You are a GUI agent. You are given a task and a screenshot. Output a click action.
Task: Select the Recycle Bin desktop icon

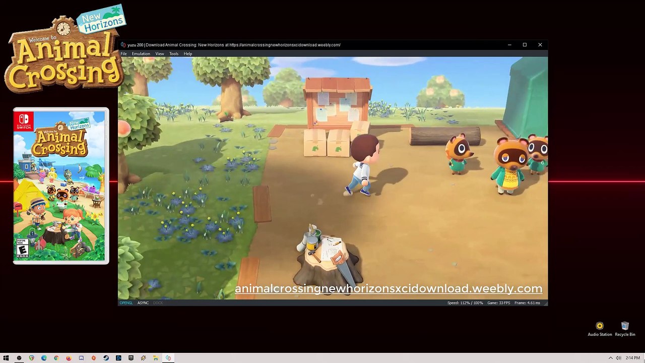(x=625, y=329)
